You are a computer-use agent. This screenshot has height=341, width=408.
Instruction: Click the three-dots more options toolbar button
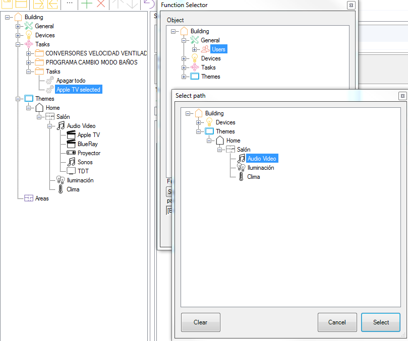point(69,4)
